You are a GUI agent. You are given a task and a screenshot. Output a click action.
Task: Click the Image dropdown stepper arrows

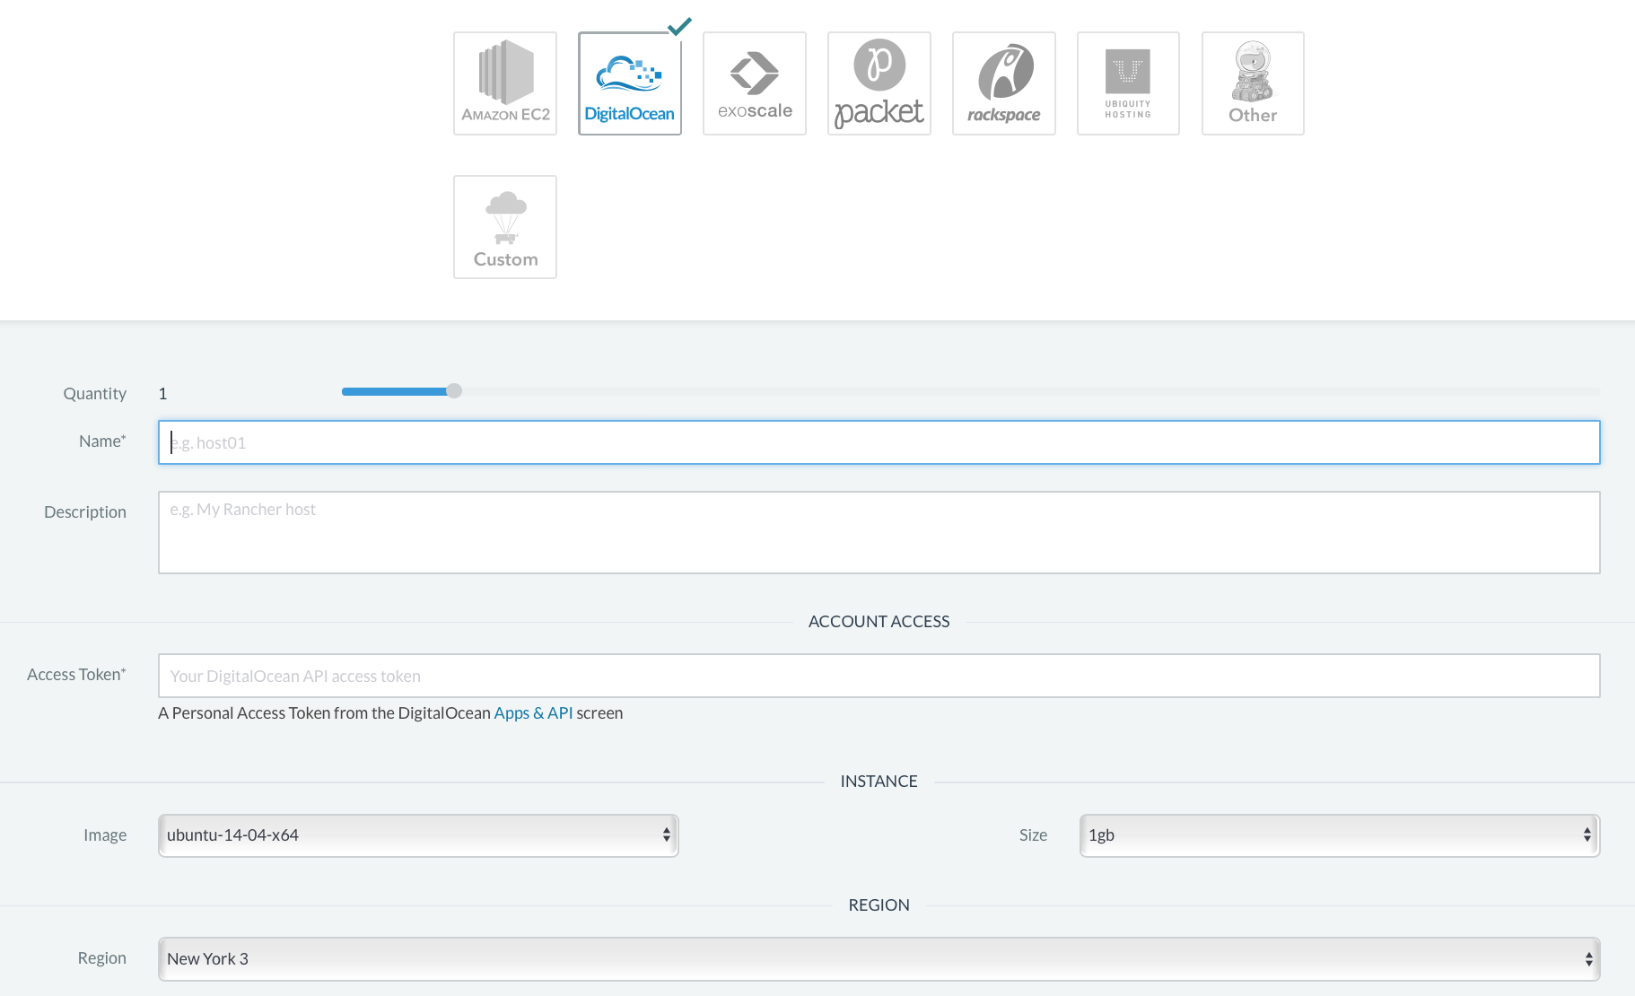pyautogui.click(x=665, y=834)
